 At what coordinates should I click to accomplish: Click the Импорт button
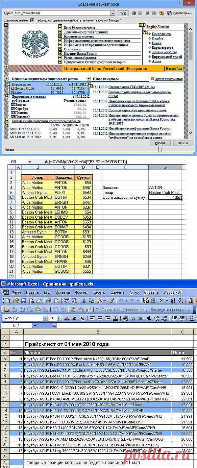point(160,143)
